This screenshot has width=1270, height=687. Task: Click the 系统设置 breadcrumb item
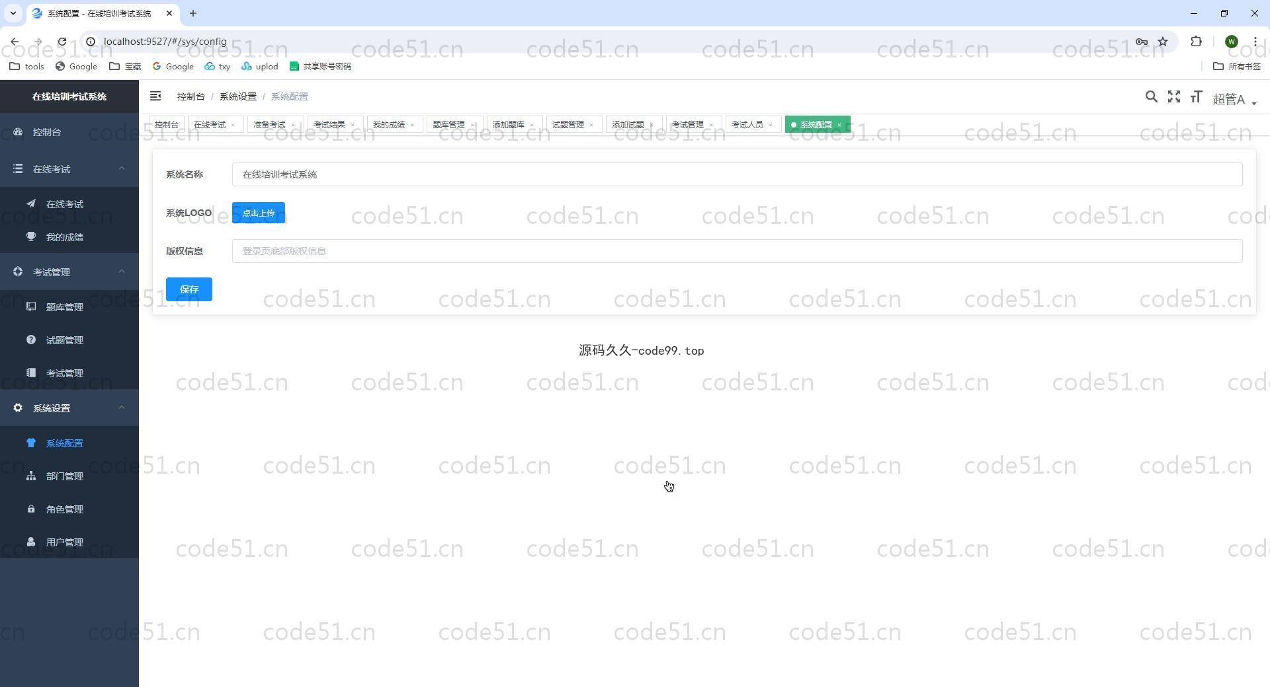coord(238,96)
